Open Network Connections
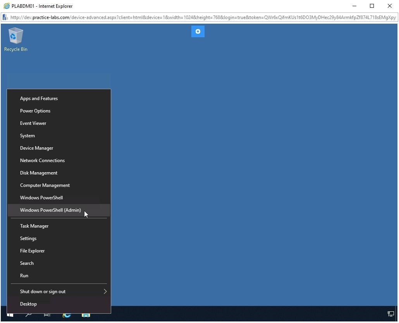The image size is (399, 323). coord(42,161)
